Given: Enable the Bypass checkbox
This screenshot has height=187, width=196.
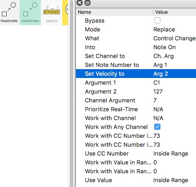Looking at the screenshot, I should (157, 20).
